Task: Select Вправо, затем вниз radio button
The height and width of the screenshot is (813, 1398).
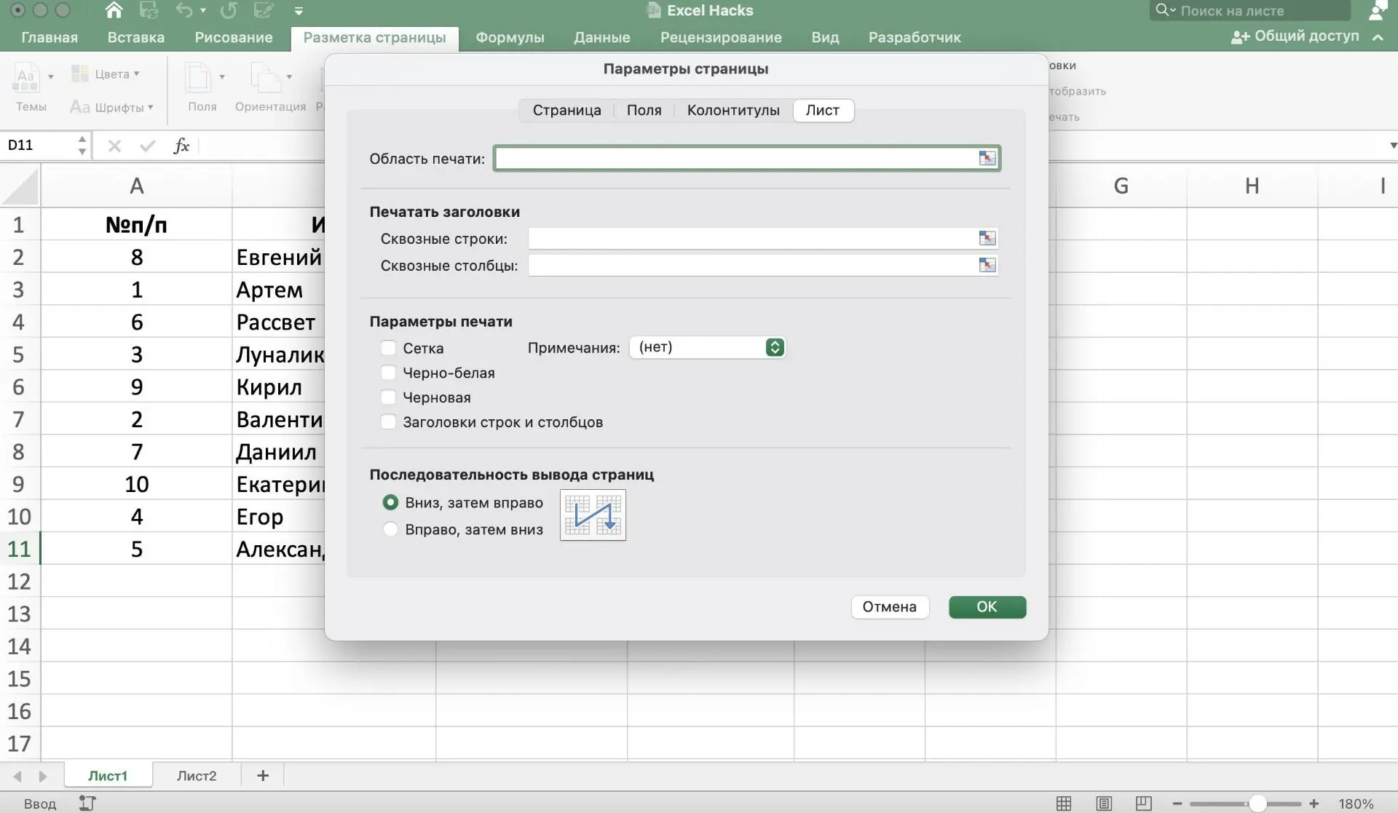Action: [x=391, y=529]
